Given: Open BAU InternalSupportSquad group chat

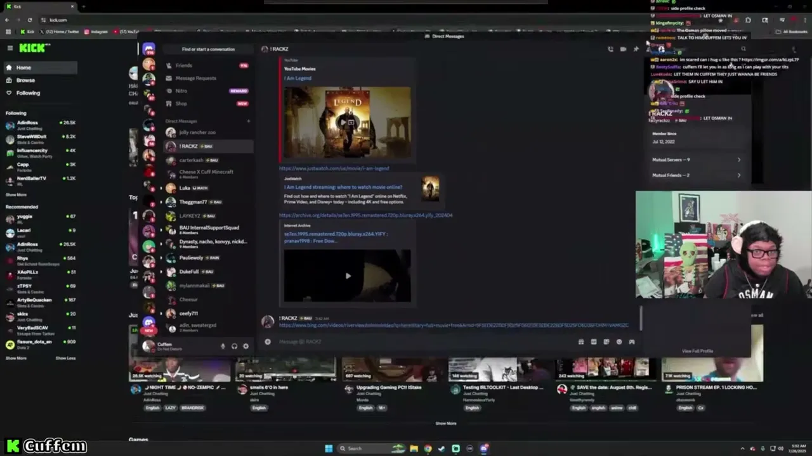Looking at the screenshot, I should [207, 229].
